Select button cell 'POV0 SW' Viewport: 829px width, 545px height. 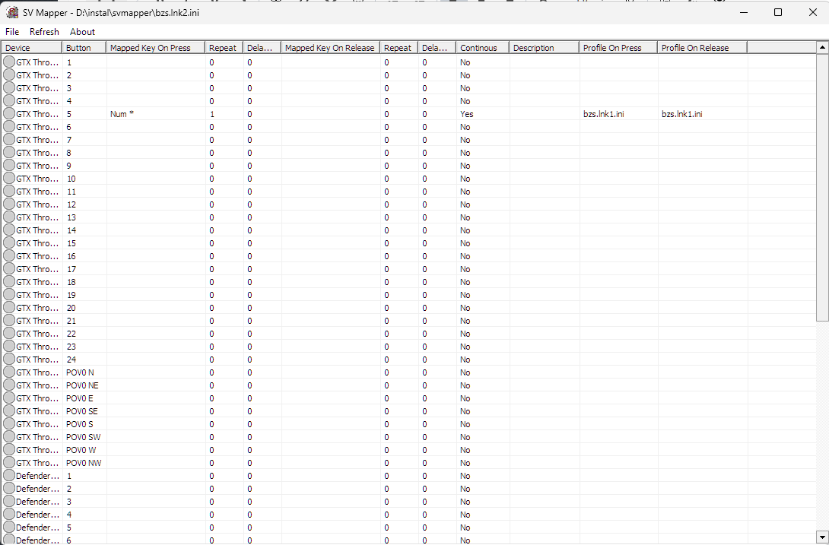click(84, 437)
